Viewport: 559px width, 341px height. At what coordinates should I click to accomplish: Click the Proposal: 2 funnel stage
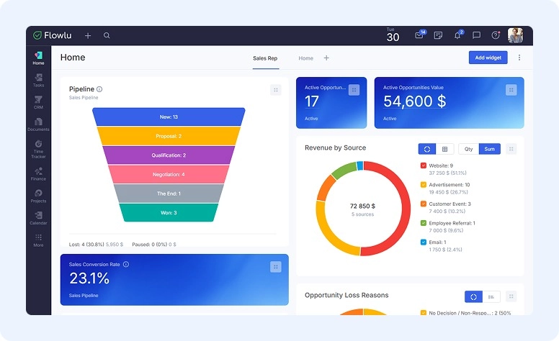point(169,136)
